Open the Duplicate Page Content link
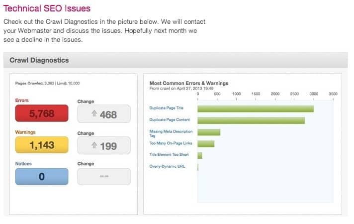354x224 pixels. tap(170, 120)
